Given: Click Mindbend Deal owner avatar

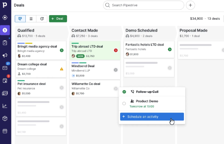Looking at the screenshot, I should point(73,75).
